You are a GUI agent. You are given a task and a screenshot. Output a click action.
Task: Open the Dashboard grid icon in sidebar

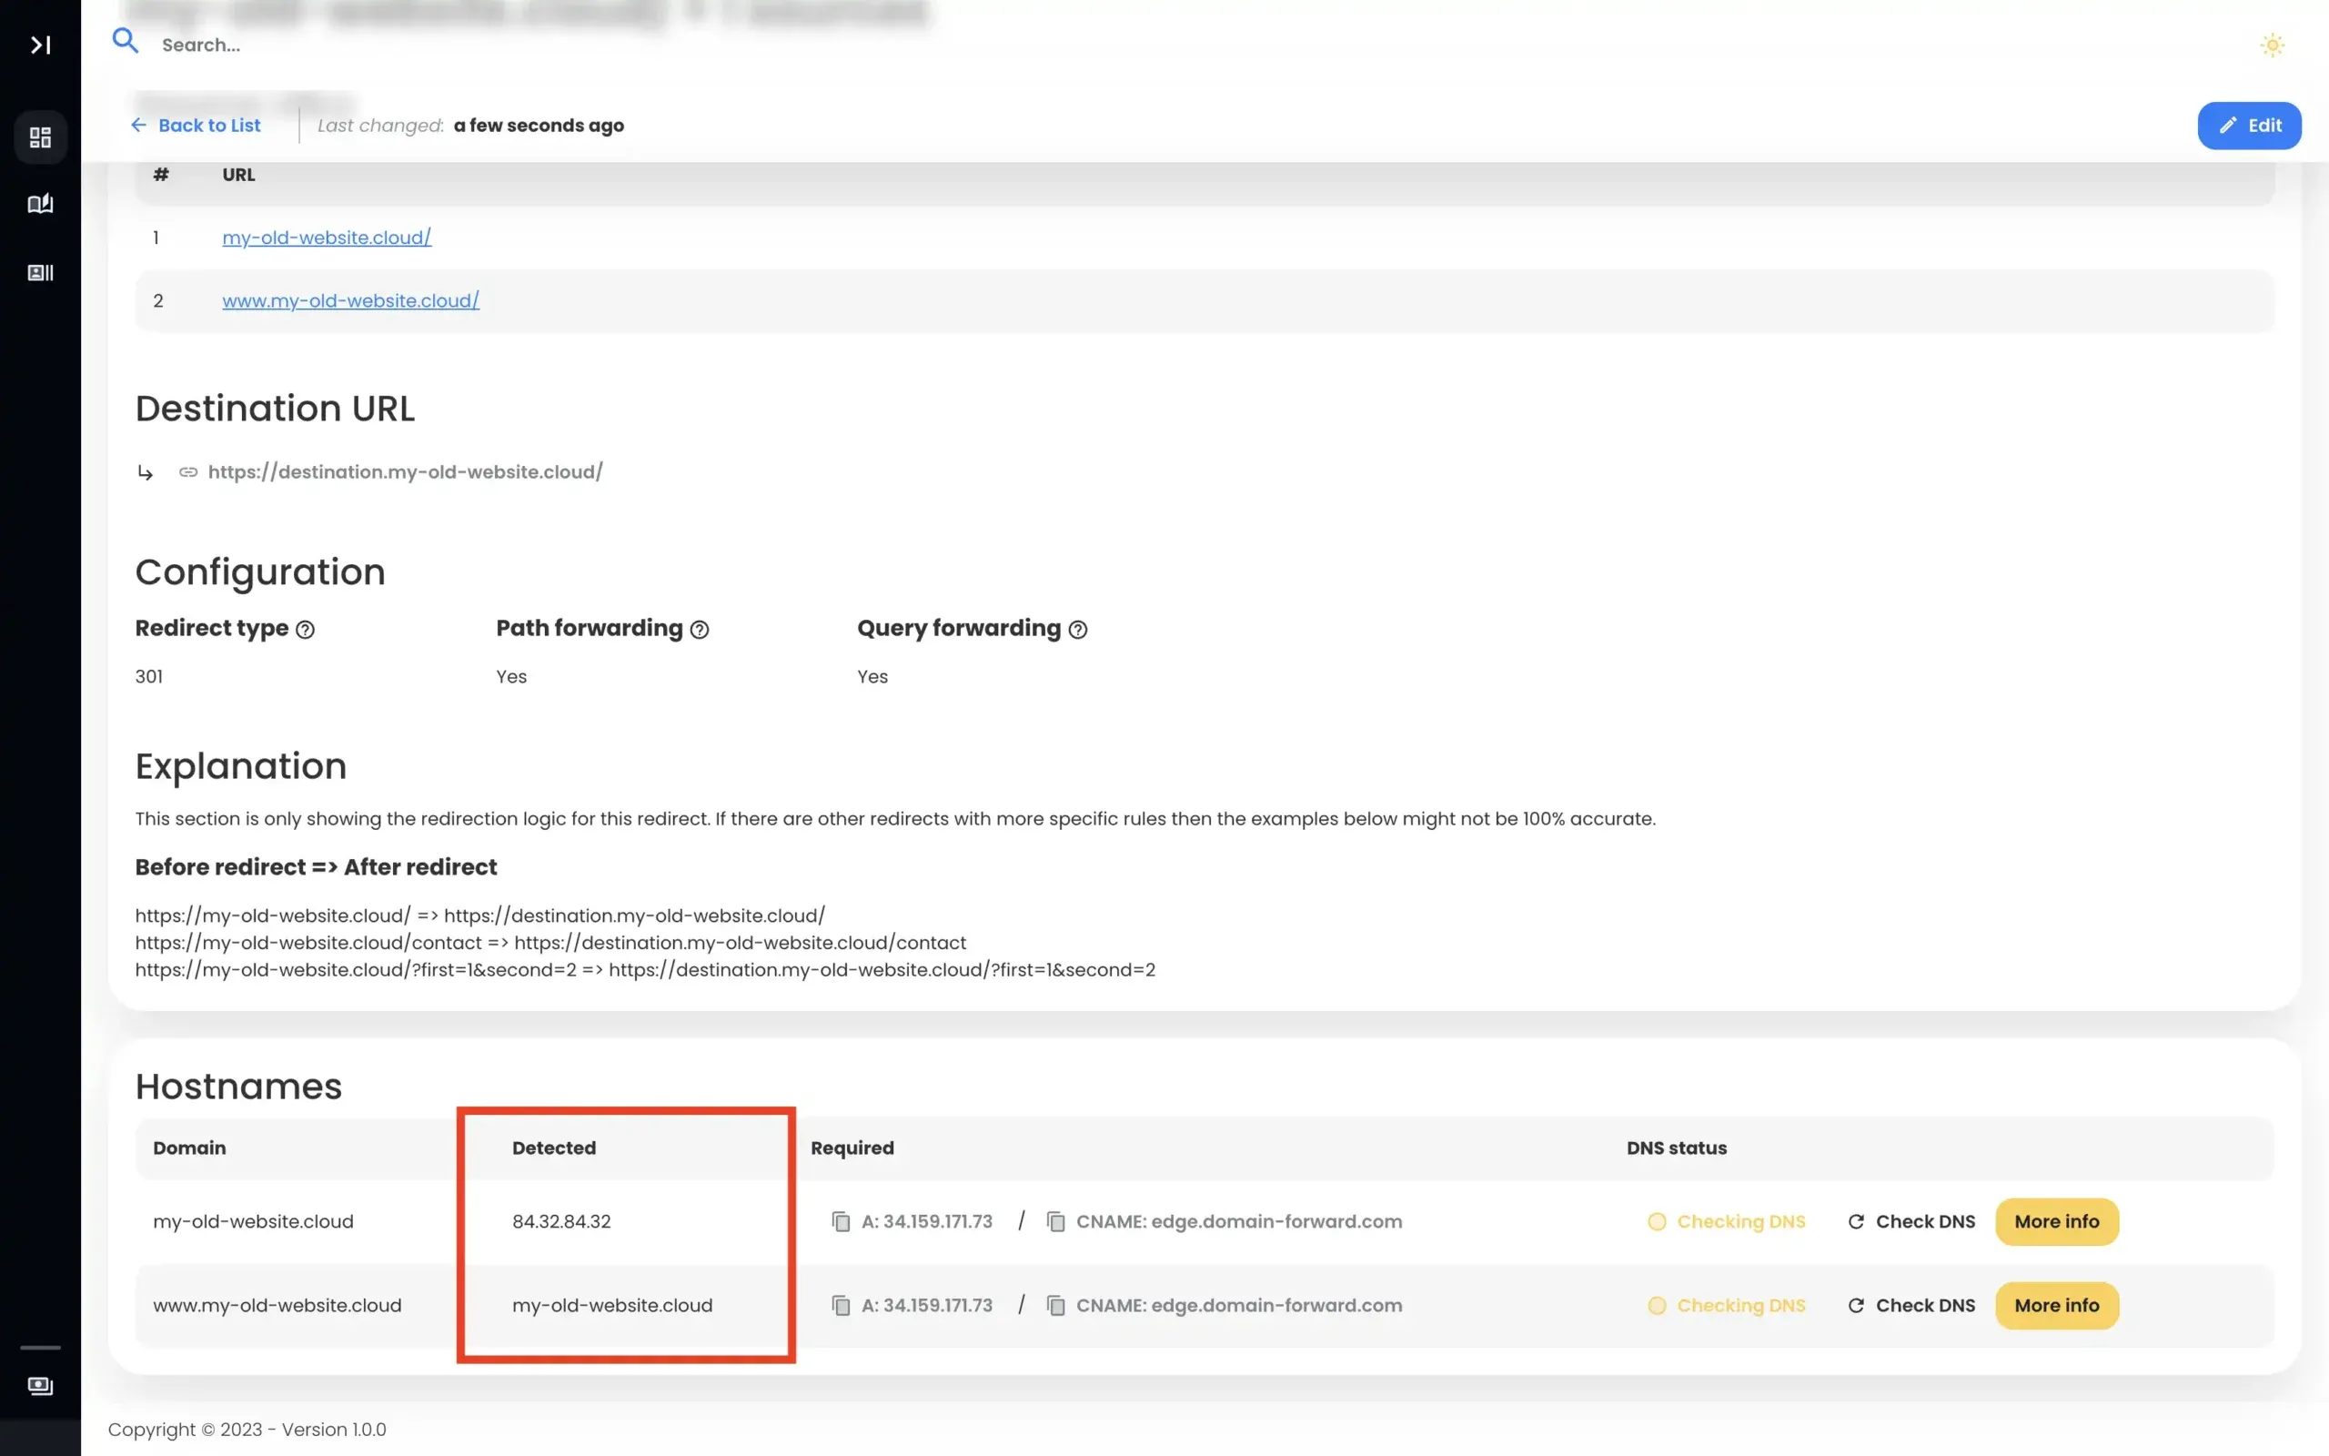click(x=40, y=137)
